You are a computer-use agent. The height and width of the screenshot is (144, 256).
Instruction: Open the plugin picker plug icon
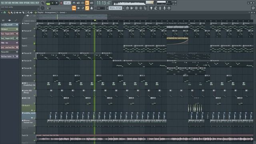(x=151, y=8)
